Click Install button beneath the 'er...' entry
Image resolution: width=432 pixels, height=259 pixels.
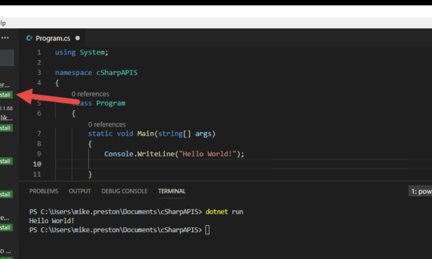click(6, 95)
